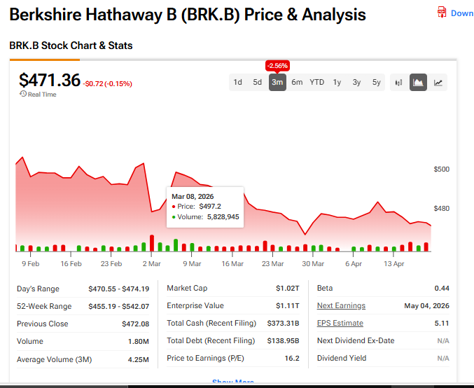Click the 9 Mar axis label

192,264
